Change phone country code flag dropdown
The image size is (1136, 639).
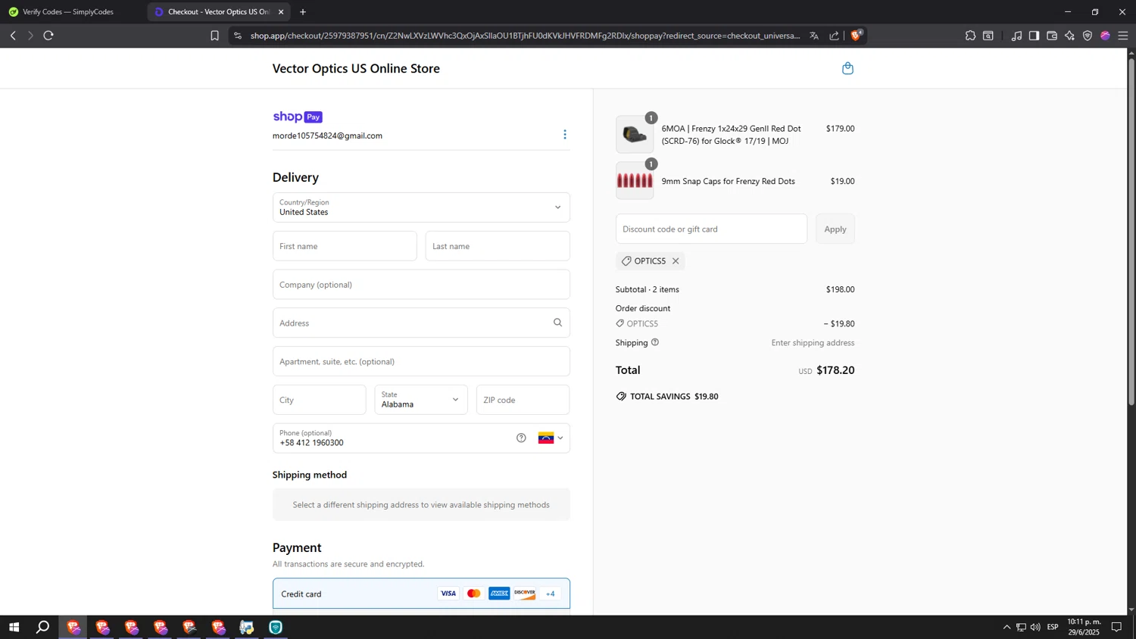point(551,438)
